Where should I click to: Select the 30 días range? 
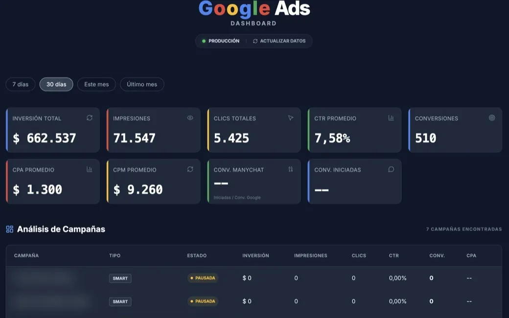point(56,84)
